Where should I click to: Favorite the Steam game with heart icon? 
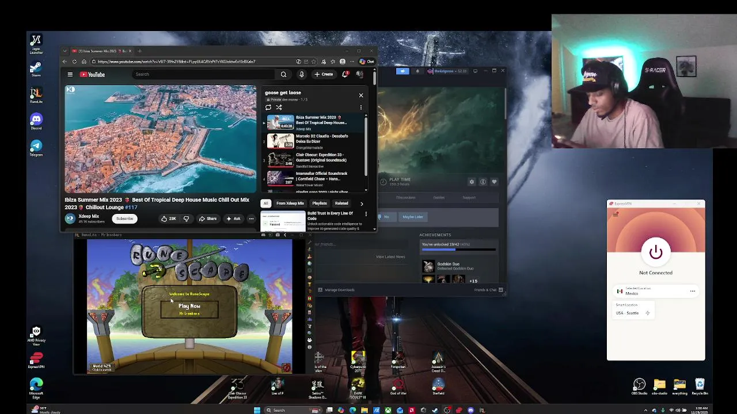(x=494, y=182)
